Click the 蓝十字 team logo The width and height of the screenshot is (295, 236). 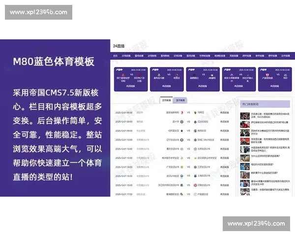pos(182,122)
